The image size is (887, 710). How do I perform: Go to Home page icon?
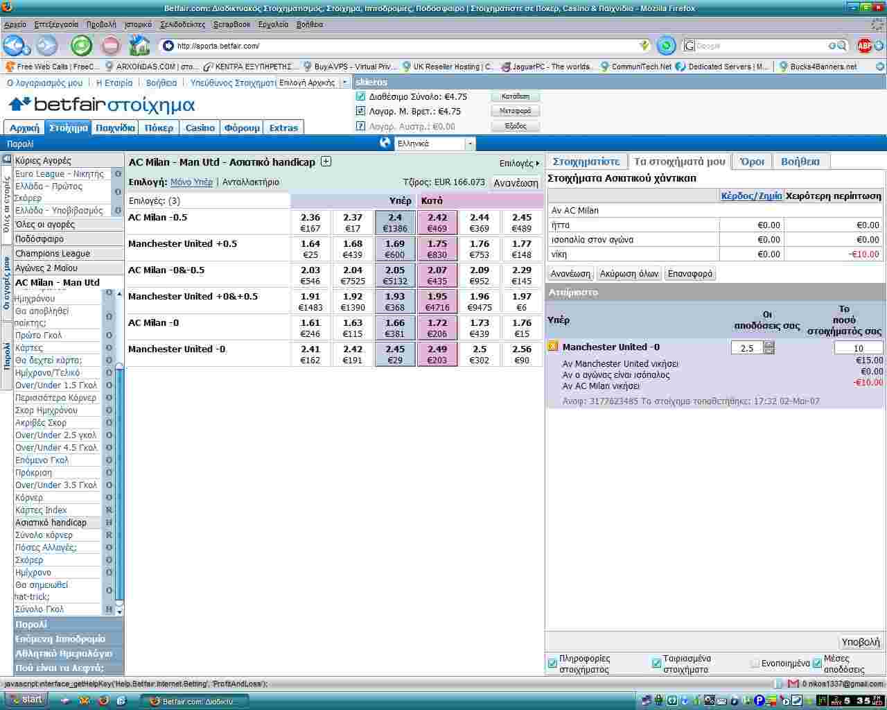139,46
